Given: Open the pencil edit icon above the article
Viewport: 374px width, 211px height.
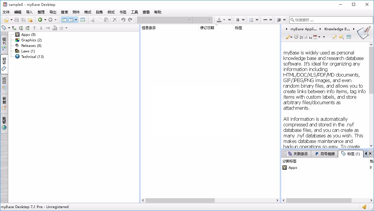Looking at the screenshot, I should coord(288,37).
